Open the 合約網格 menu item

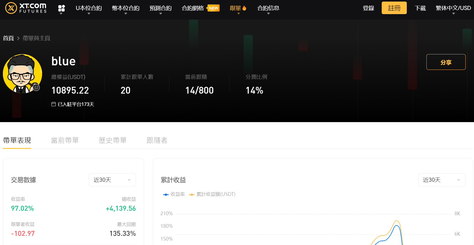pos(193,8)
